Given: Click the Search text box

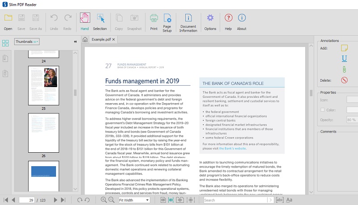Looking at the screenshot, I should [x=235, y=200].
